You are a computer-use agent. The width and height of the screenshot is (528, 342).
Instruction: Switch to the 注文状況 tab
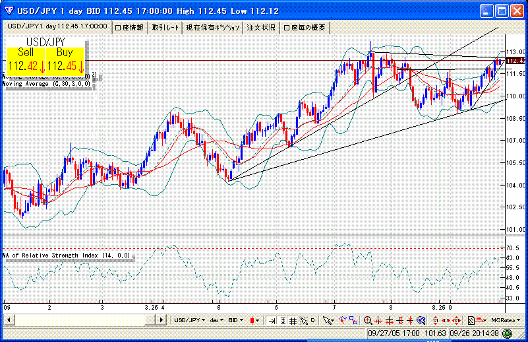coord(261,28)
